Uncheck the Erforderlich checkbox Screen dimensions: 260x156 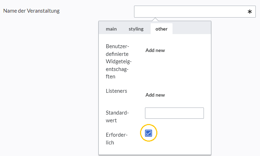coord(149,133)
